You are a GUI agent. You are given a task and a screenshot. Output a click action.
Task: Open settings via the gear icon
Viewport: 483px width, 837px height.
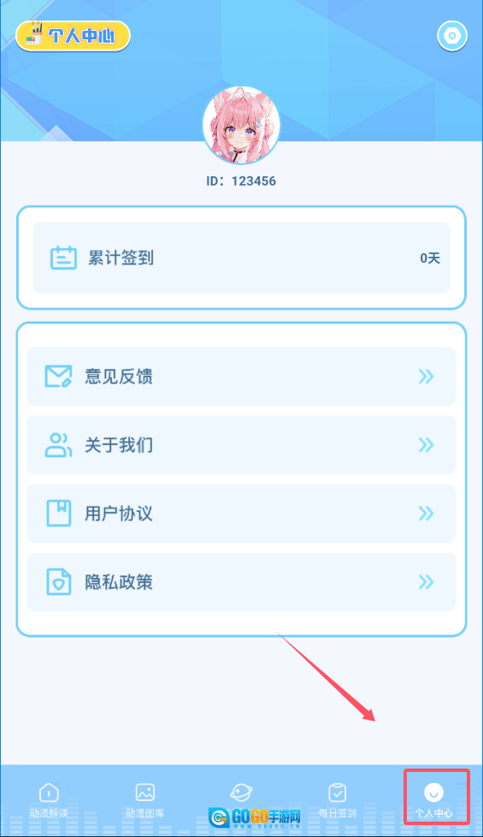[452, 36]
